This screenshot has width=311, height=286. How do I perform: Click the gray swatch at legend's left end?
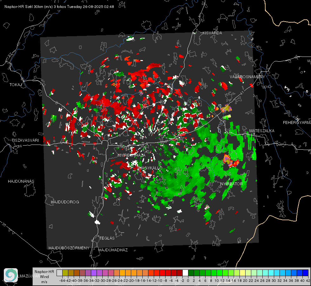pyautogui.click(x=59, y=273)
